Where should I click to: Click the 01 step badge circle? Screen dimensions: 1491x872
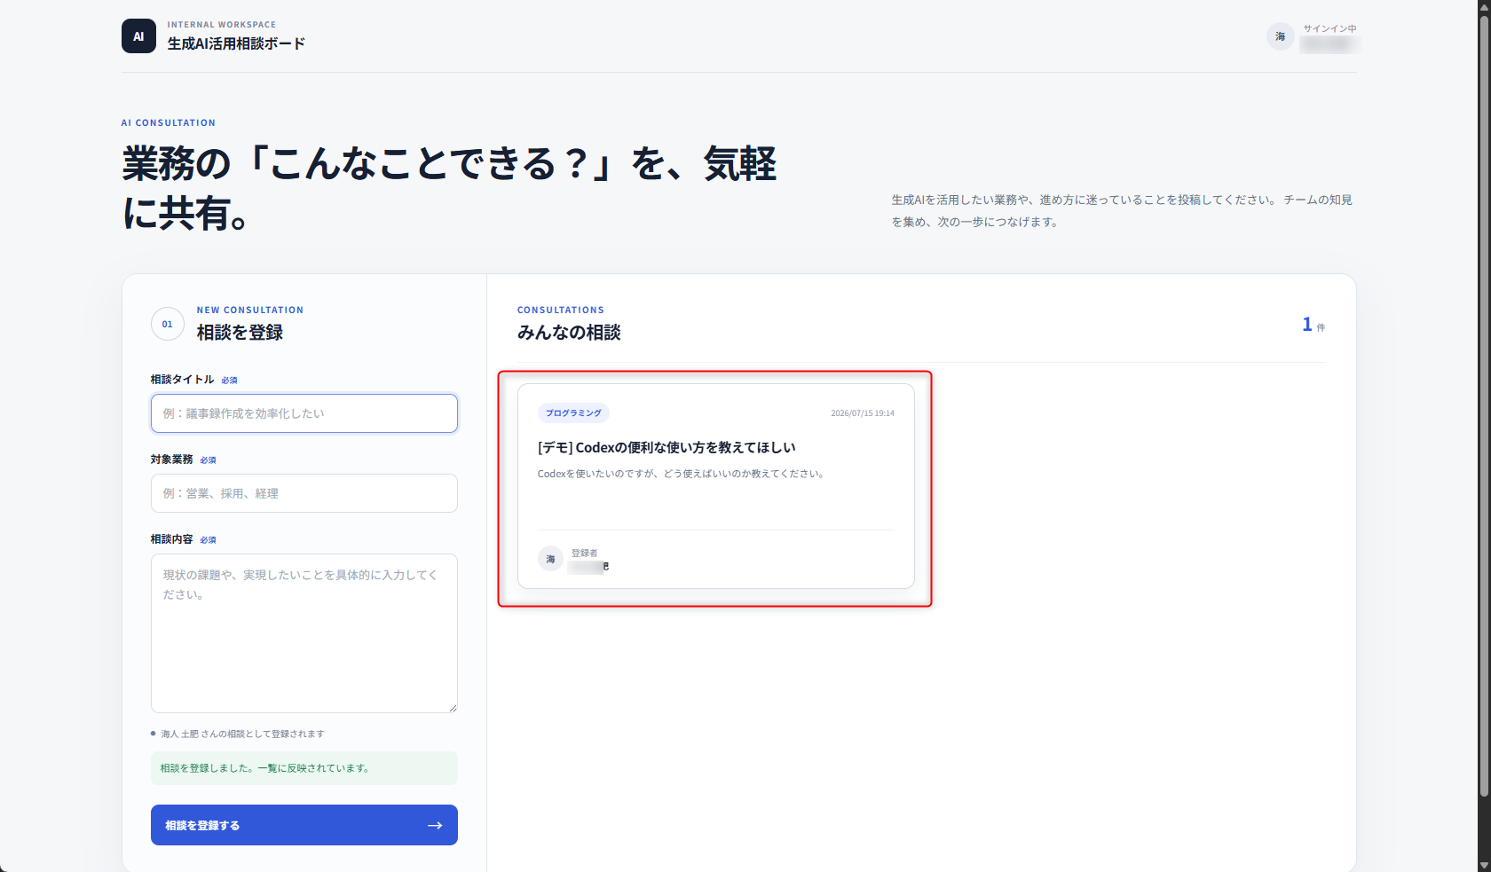(168, 324)
